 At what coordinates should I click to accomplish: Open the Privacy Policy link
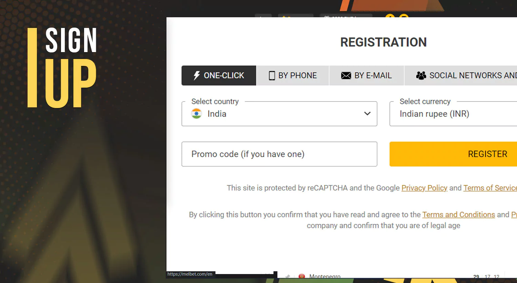(x=424, y=188)
